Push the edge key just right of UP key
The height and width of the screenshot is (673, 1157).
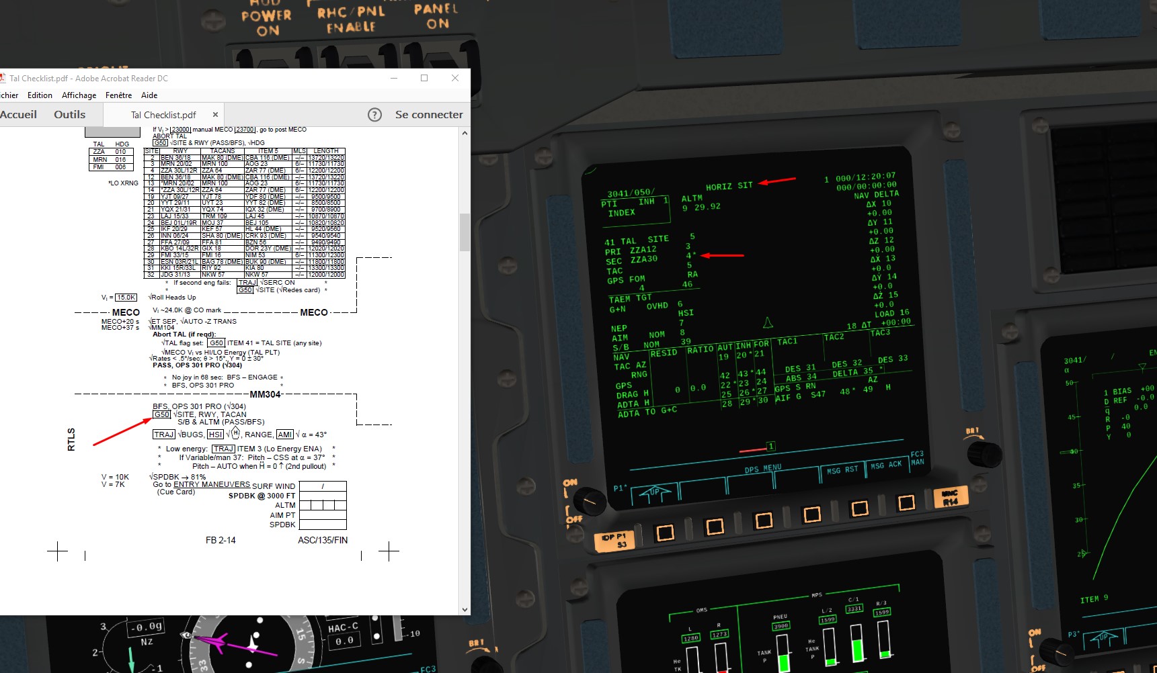tap(715, 527)
